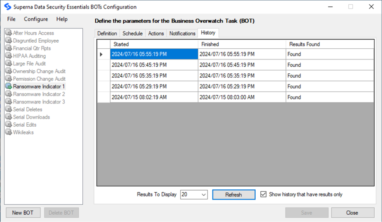Select Serial Downloads in BOT list

[31, 117]
